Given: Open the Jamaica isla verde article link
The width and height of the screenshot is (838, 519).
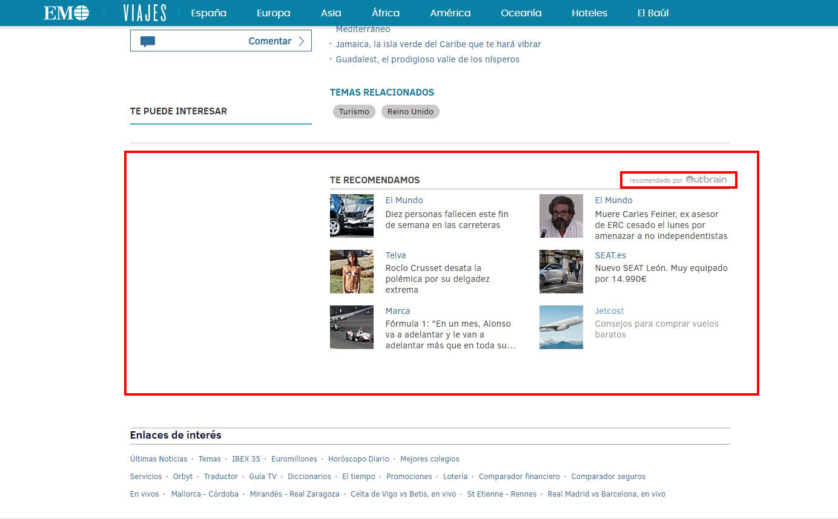Looking at the screenshot, I should [x=438, y=44].
